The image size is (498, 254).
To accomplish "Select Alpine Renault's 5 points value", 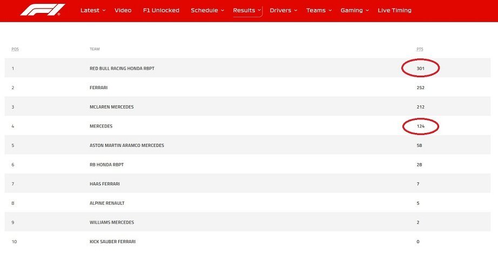I will [418, 203].
